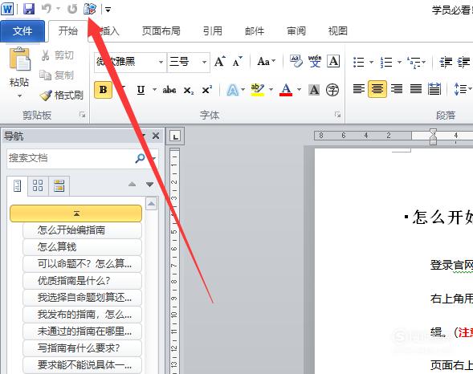Screen dimensions: 473x374
Task: Click the Enclose Characters 字 icon
Action: coord(332,90)
